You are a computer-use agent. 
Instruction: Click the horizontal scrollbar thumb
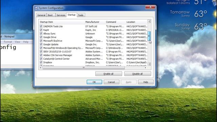84,68
